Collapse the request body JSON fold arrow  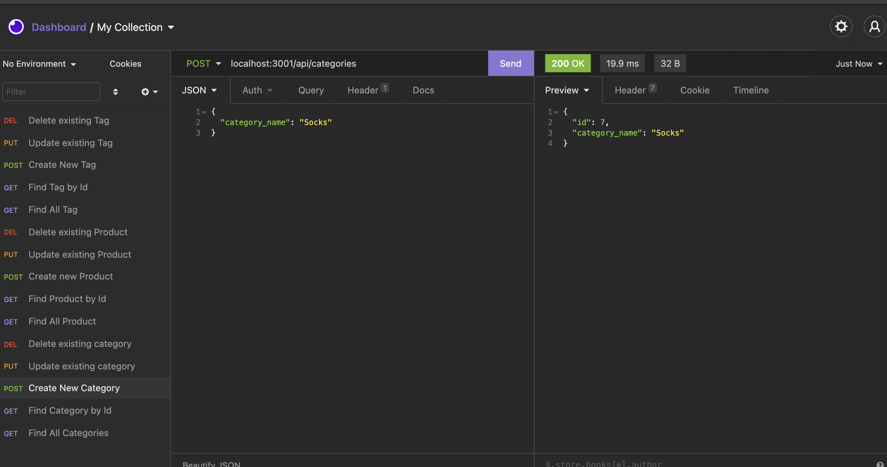[204, 112]
